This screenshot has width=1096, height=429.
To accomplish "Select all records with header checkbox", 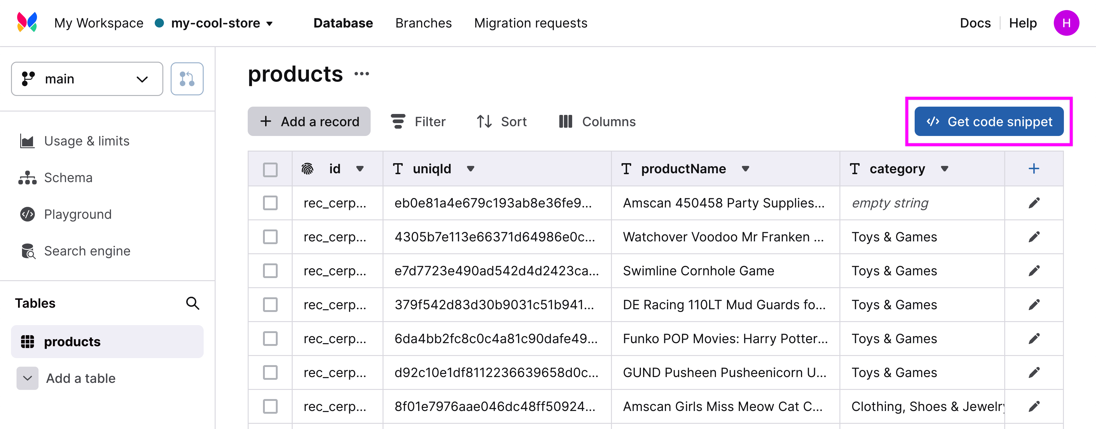I will [270, 170].
